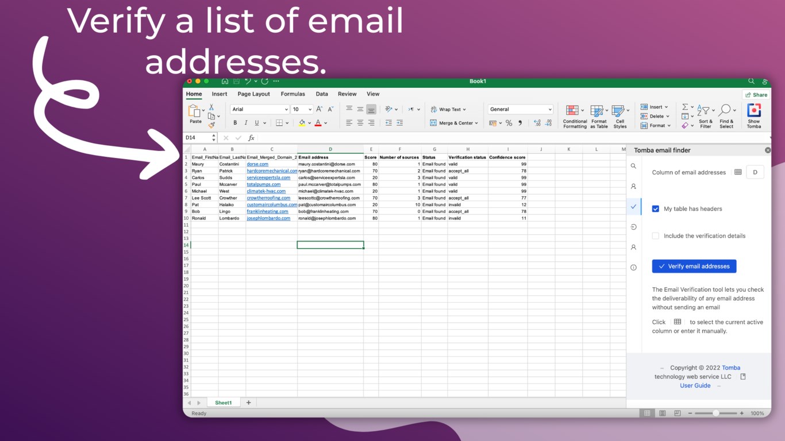This screenshot has height=441, width=785.
Task: Open the Fill Color yellow swatch
Action: 302,123
